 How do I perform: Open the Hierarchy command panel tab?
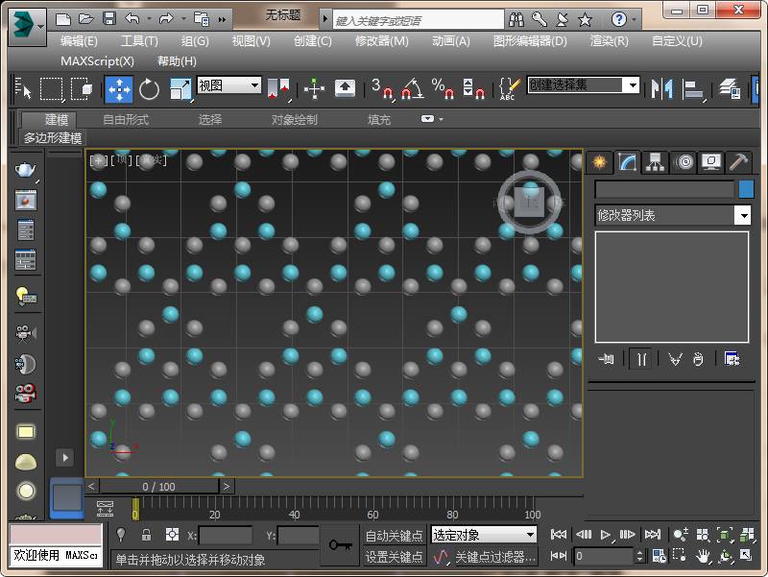(x=656, y=161)
